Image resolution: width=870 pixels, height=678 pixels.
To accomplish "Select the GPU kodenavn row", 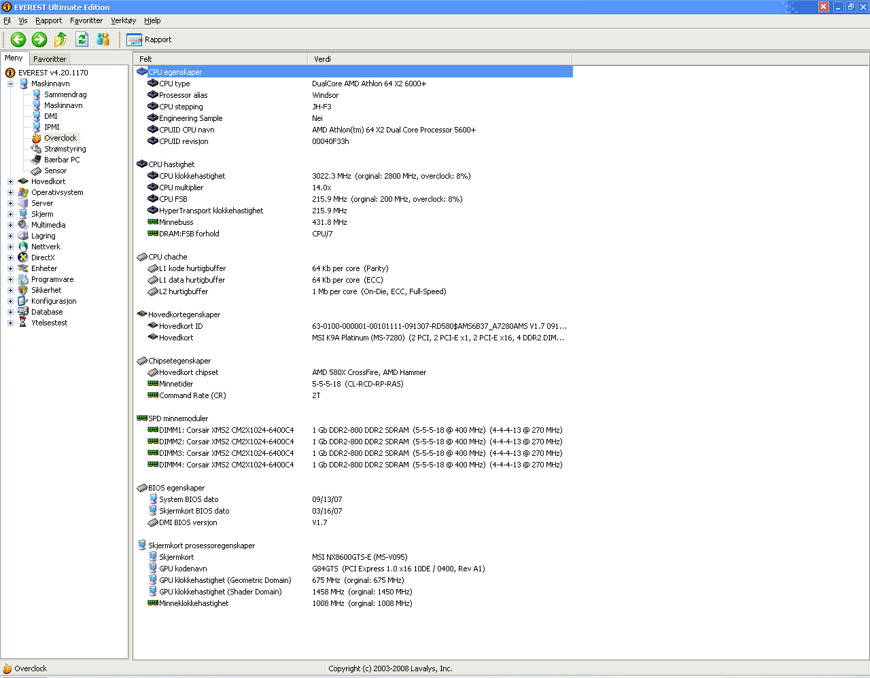I will [x=353, y=569].
